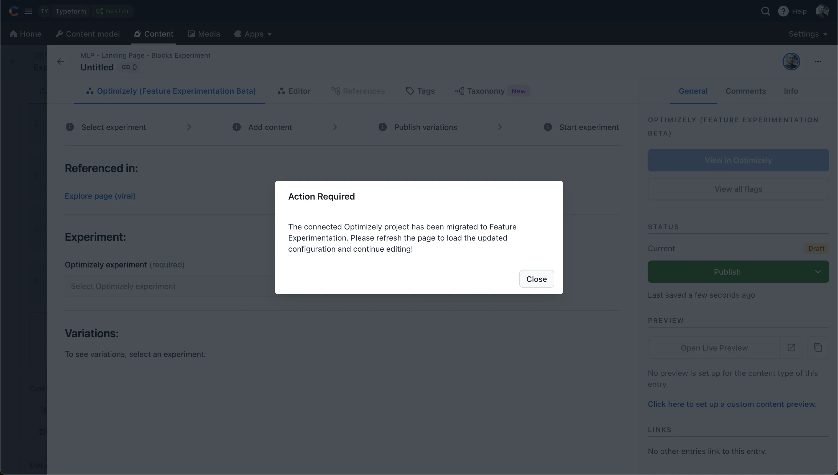Open the entry collaborator avatar

(x=791, y=61)
